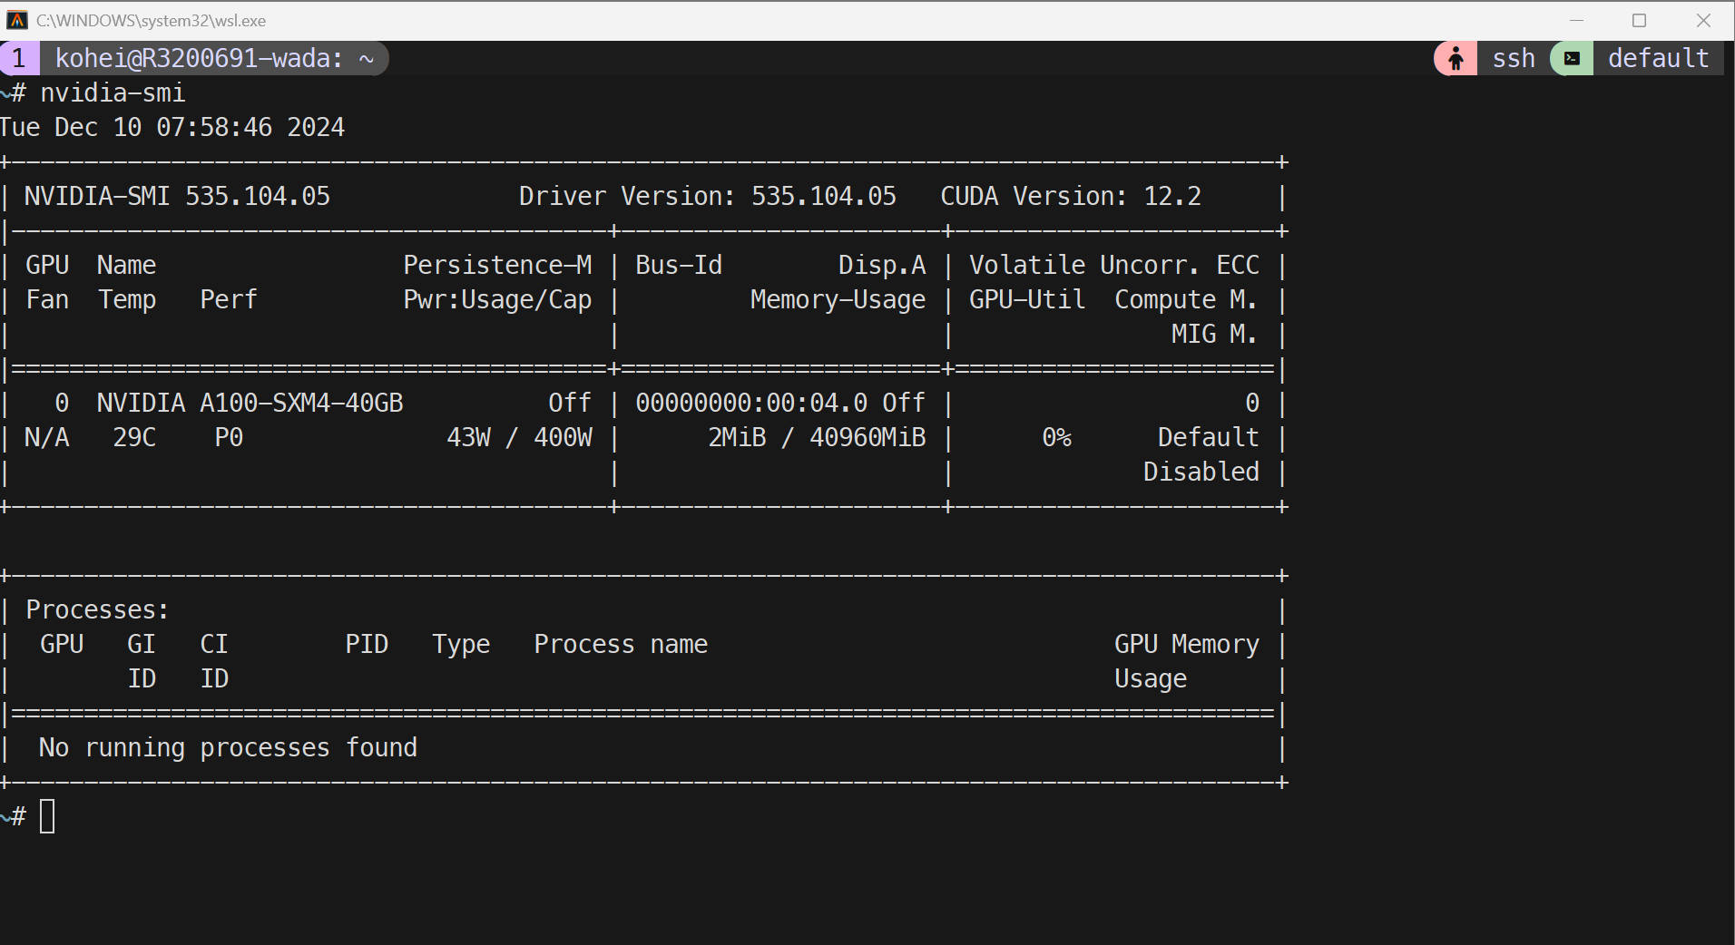Click the Default compute mode value
Viewport: 1735px width, 945px height.
pos(1208,437)
